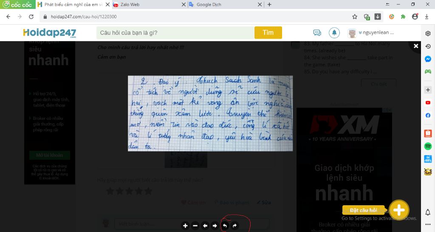Go forward to the next page
The image size is (435, 232).
[20, 17]
